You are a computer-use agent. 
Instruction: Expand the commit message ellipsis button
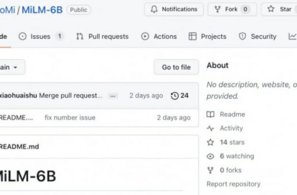(113, 96)
